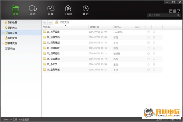Follow 01_关于公司 with bulb icon

point(154,32)
